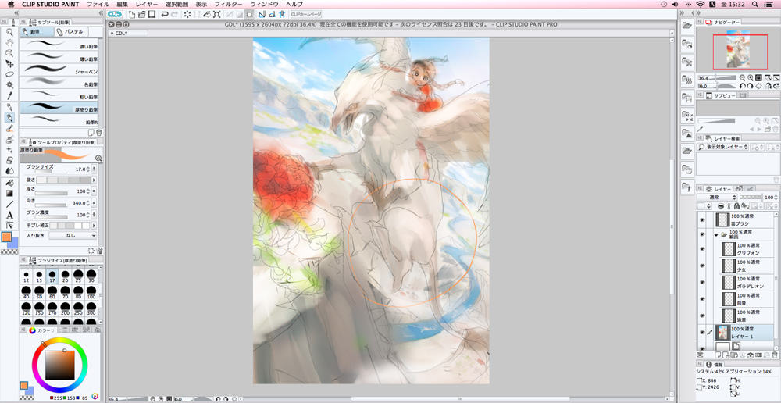Select the Blend tool
781x403 pixels.
tap(9, 171)
